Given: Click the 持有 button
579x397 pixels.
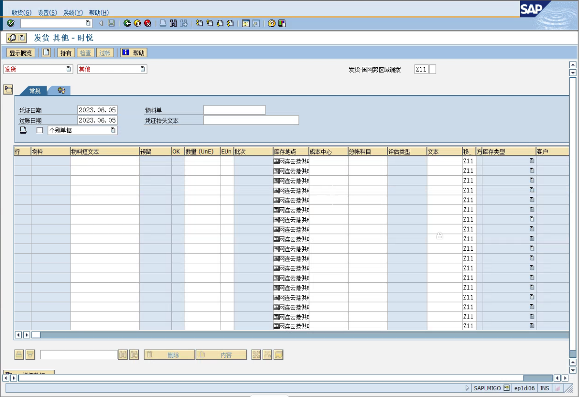Looking at the screenshot, I should pos(66,53).
